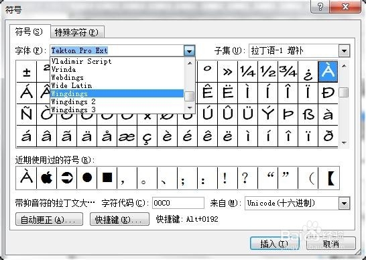This screenshot has width=366, height=260.
Task: Click the symbol grid scrollbar thumb
Action: (x=344, y=92)
